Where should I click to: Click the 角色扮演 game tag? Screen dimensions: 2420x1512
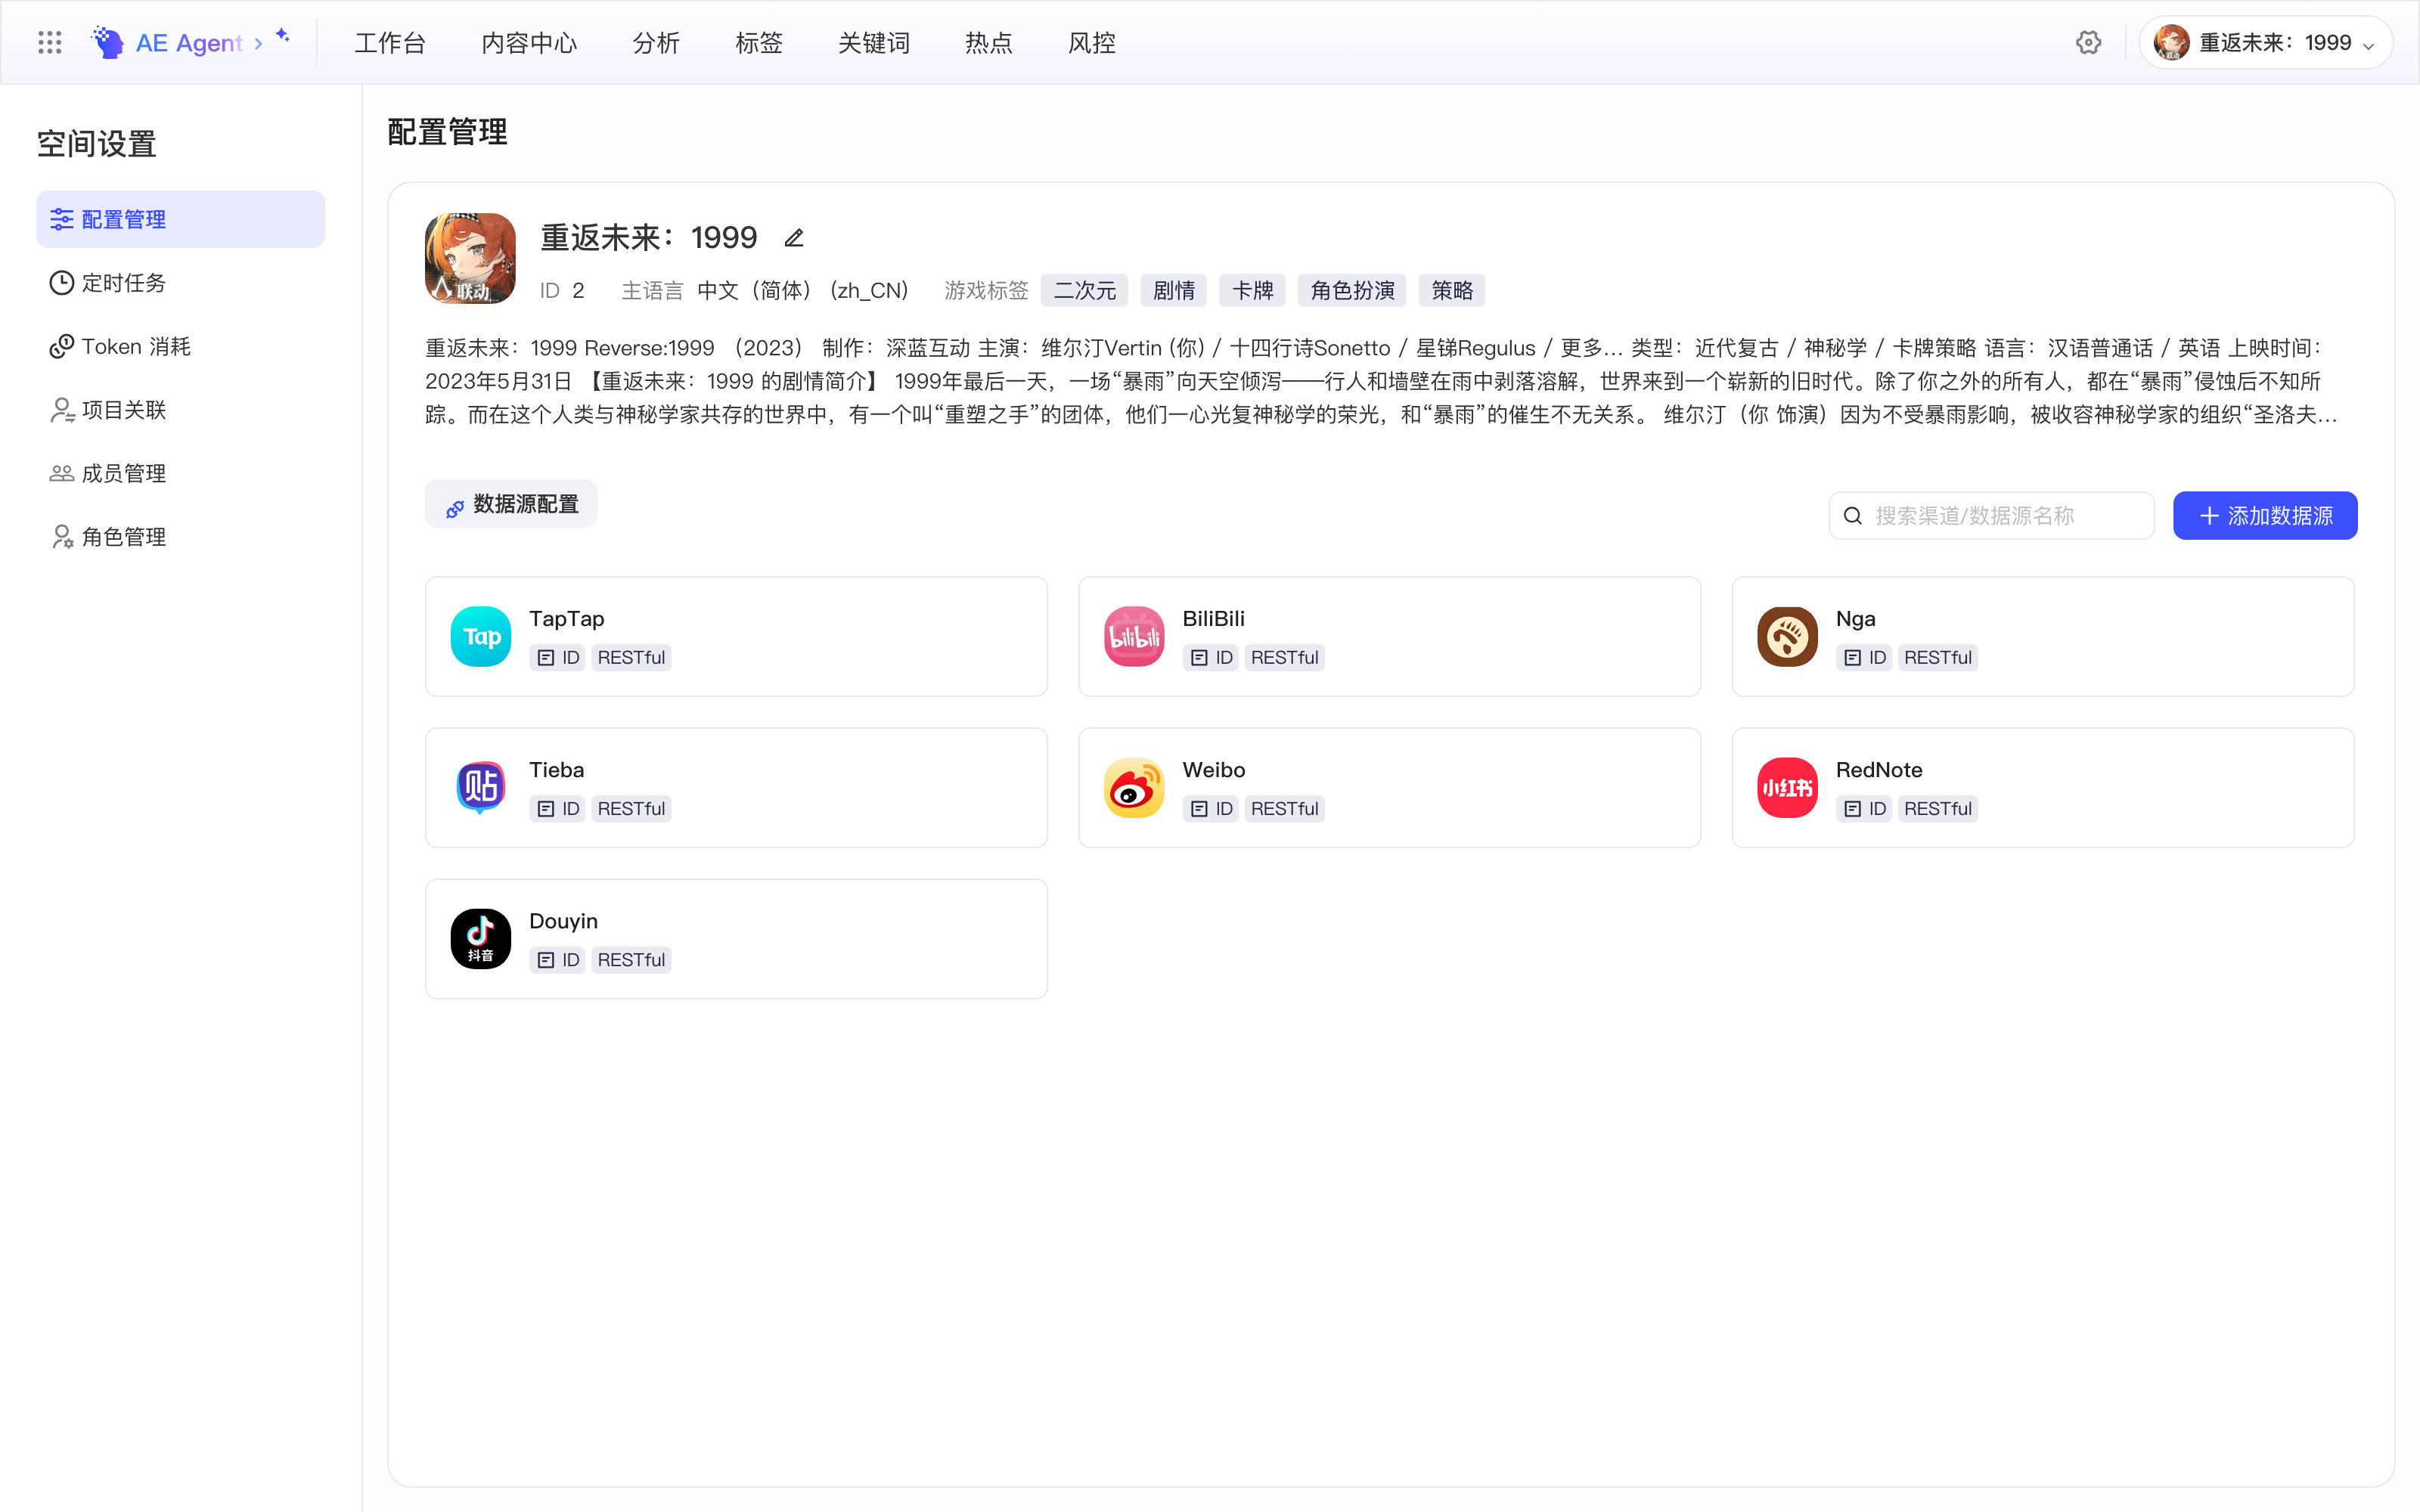click(x=1353, y=290)
